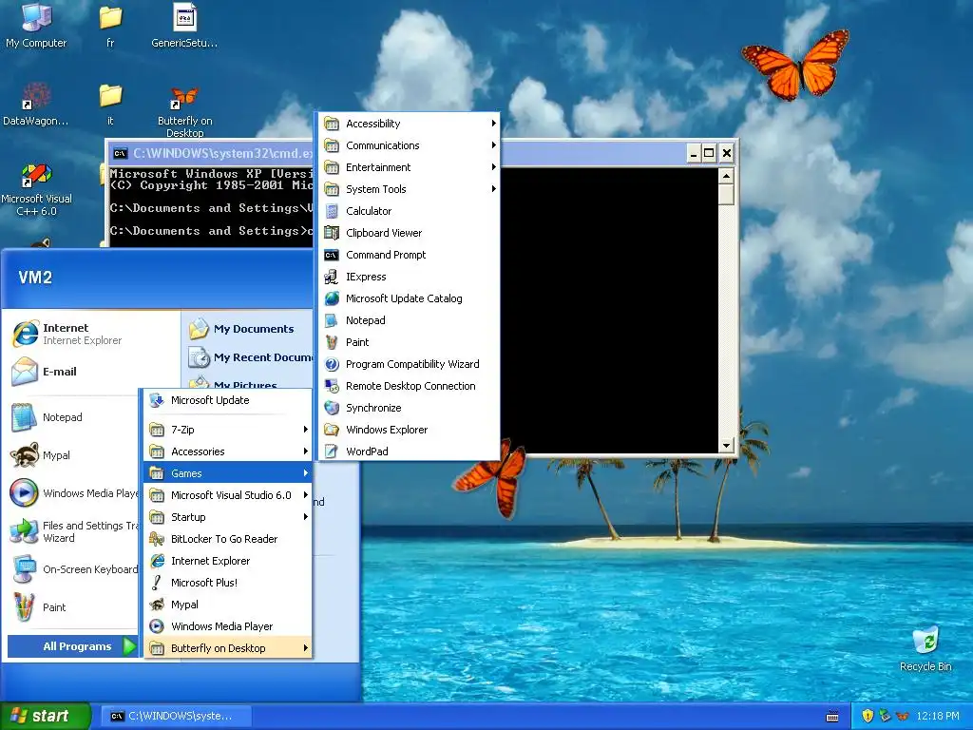The width and height of the screenshot is (973, 730).
Task: Launch Internet Explorer from All Programs list
Action: tap(228, 561)
